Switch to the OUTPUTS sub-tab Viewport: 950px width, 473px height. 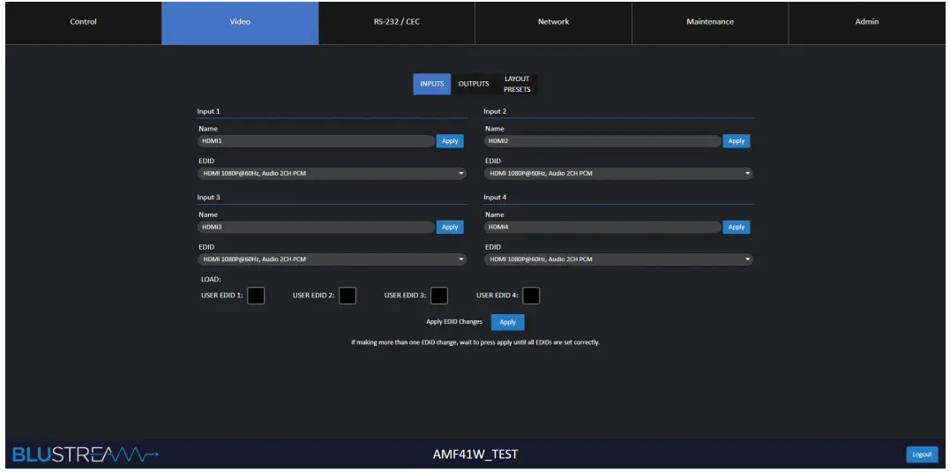click(474, 85)
